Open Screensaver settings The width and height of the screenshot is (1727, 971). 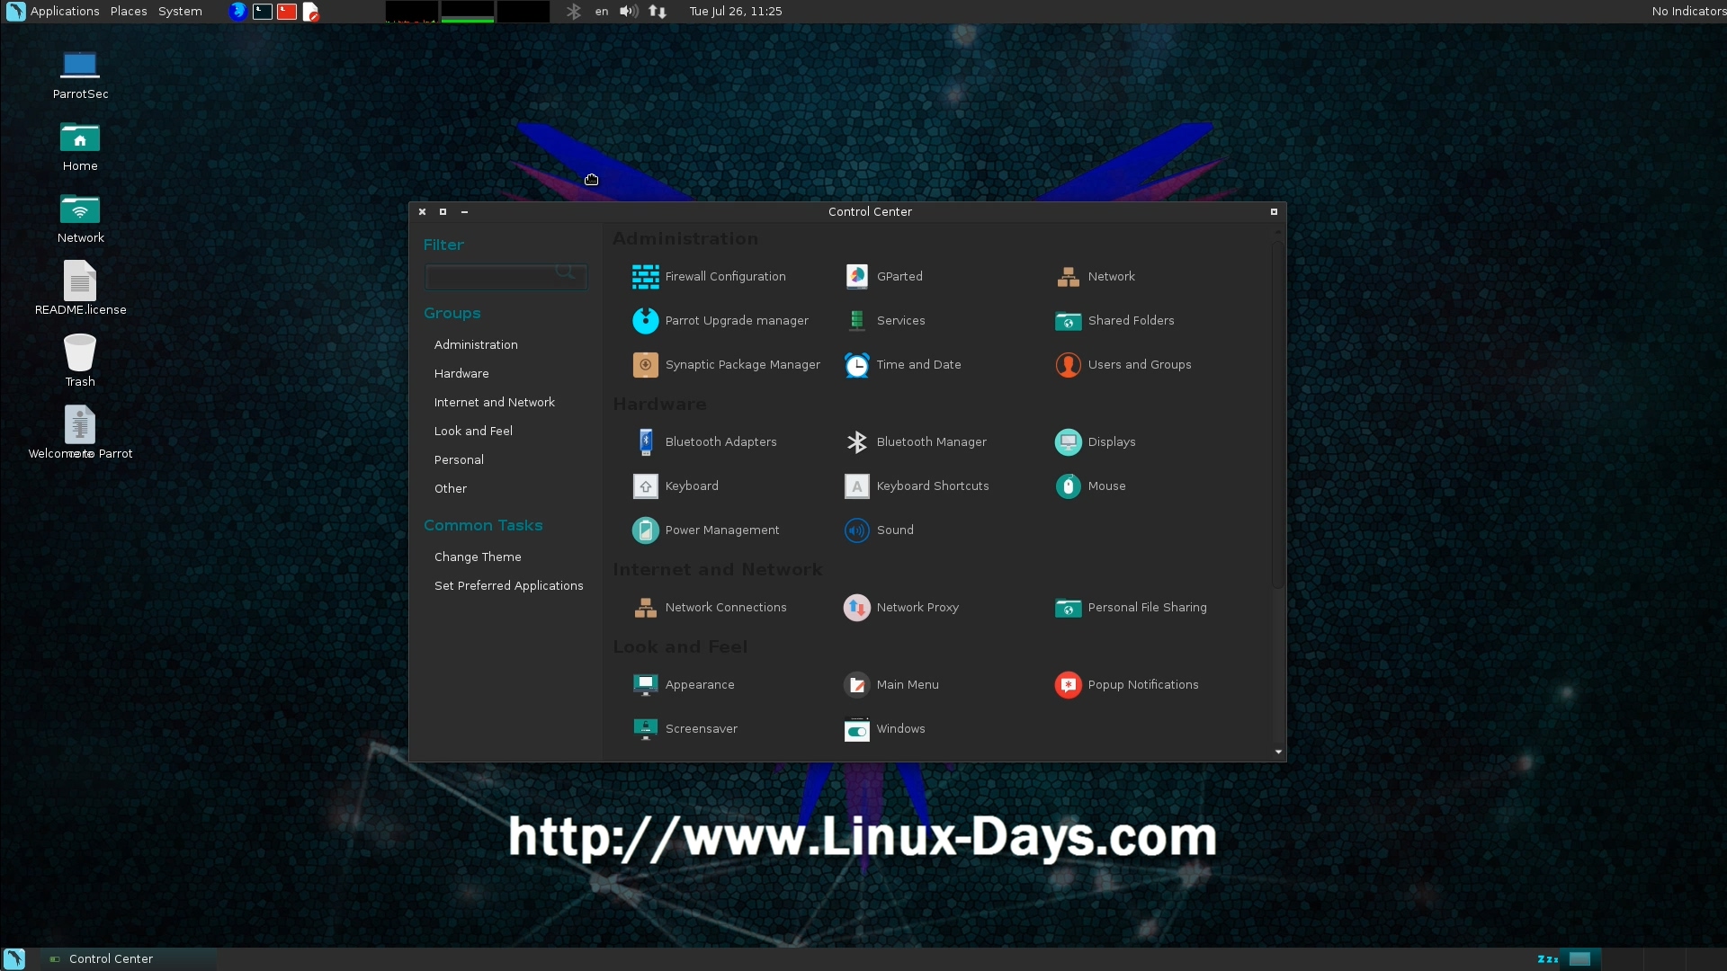[685, 728]
